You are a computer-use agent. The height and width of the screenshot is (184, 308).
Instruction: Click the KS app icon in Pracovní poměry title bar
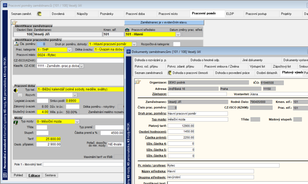5,5
